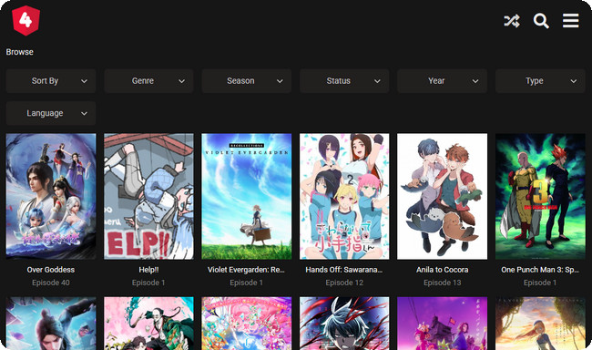Click Episode 40 under Over Goddess
Screen dimensions: 592x350
click(x=51, y=283)
